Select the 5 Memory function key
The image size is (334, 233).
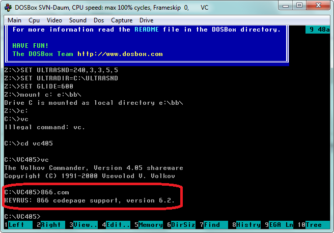coord(149,225)
